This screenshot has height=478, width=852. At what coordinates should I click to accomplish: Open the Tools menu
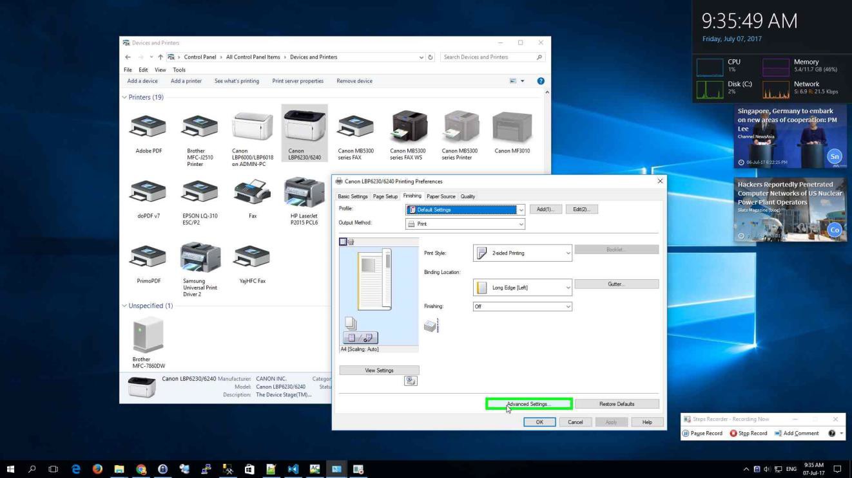tap(179, 69)
